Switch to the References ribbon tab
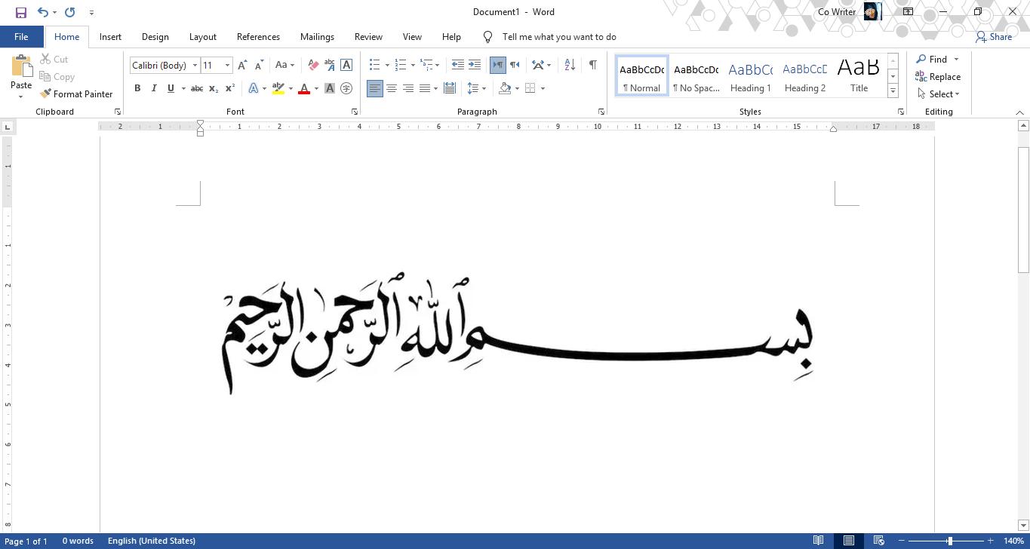The image size is (1030, 549). (x=258, y=36)
